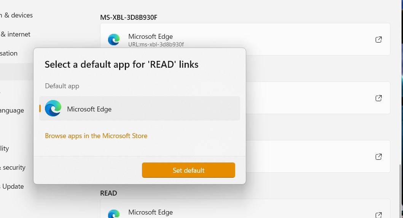Select Microsoft Edge as default app in dialog

(140, 108)
